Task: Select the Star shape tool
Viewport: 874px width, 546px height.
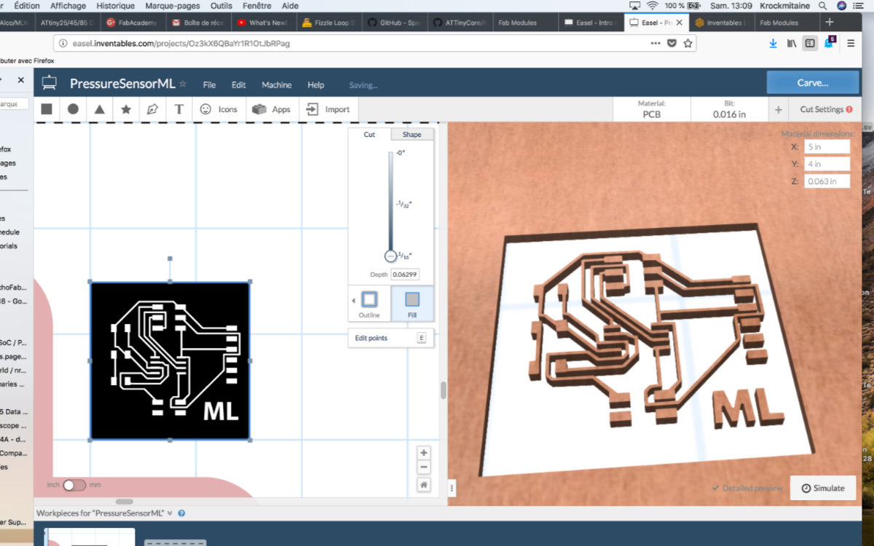Action: pyautogui.click(x=126, y=109)
